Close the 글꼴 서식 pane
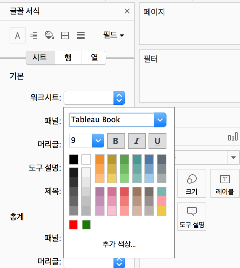 pyautogui.click(x=127, y=11)
